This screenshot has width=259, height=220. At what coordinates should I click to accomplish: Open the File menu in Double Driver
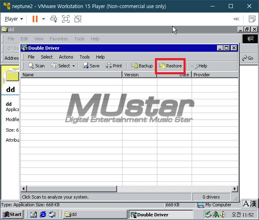click(31, 57)
